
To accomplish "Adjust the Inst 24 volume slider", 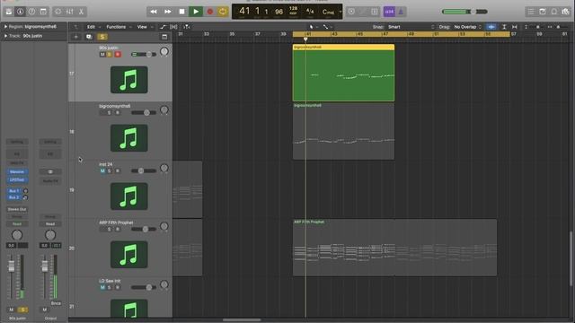I will point(144,170).
